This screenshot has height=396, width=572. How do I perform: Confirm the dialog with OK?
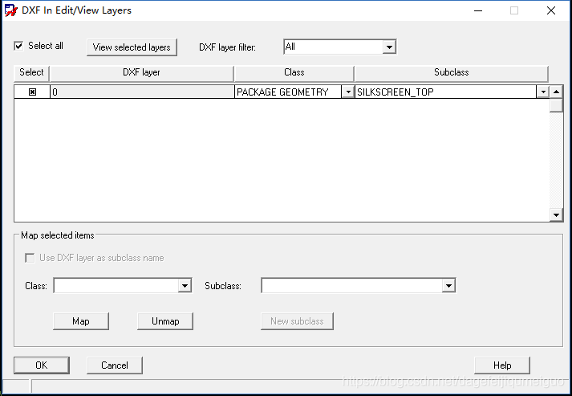[x=41, y=365]
